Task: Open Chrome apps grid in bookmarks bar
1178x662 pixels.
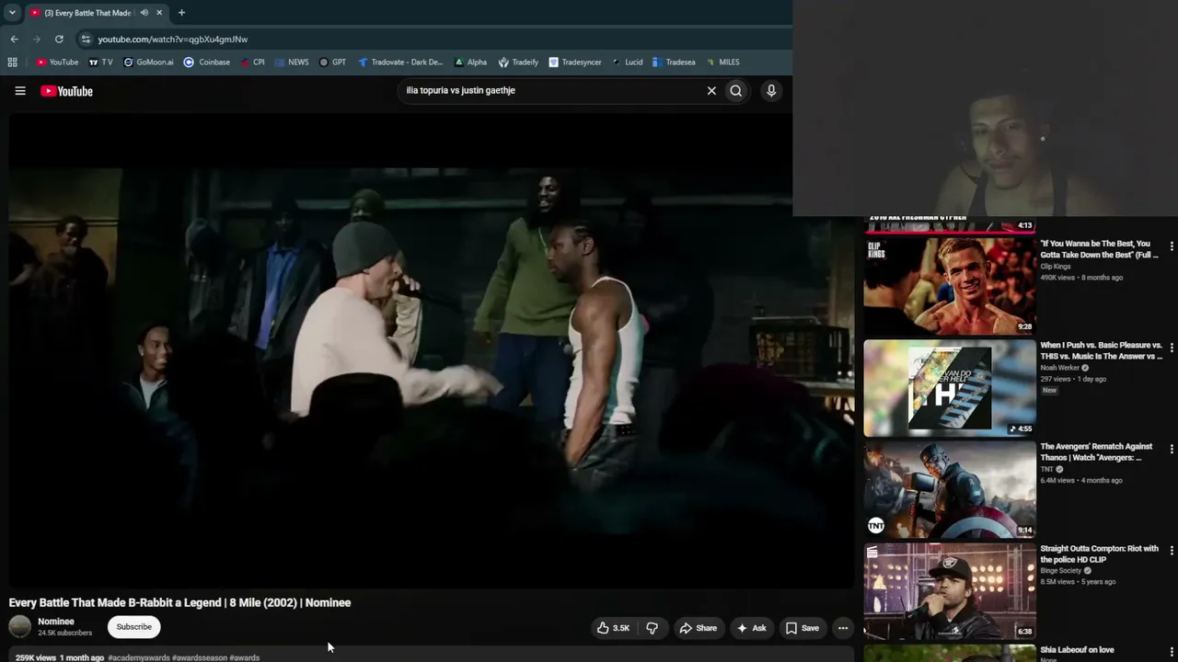Action: coord(12,63)
